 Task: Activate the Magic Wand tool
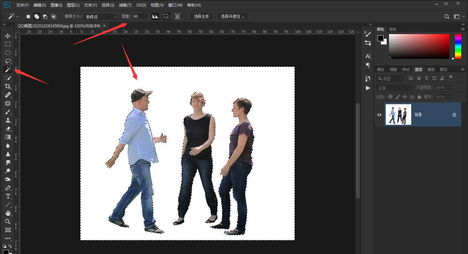point(8,70)
